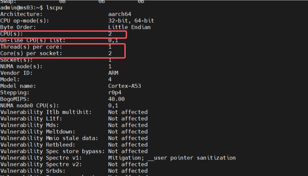The width and height of the screenshot is (308, 176).
Task: Click the Thread(s) per core line
Action: [x=56, y=47]
